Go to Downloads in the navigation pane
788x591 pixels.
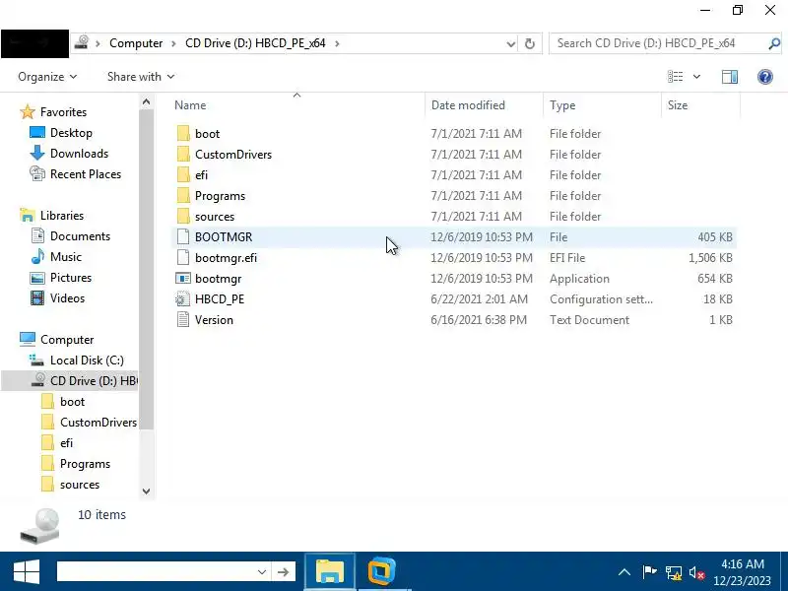[x=79, y=154]
